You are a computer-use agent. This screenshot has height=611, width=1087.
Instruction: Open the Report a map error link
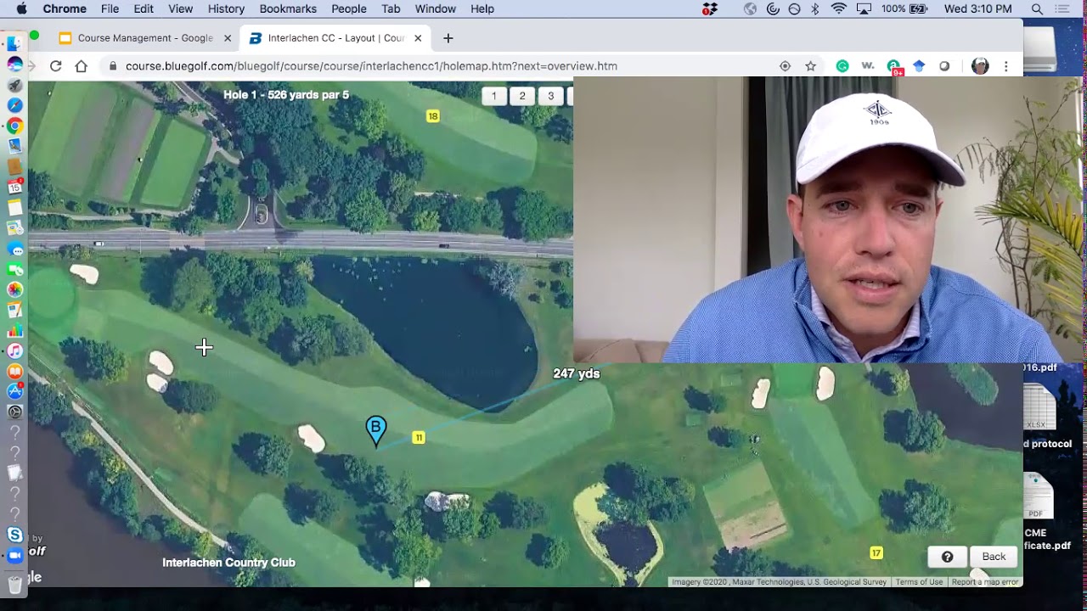coord(984,582)
